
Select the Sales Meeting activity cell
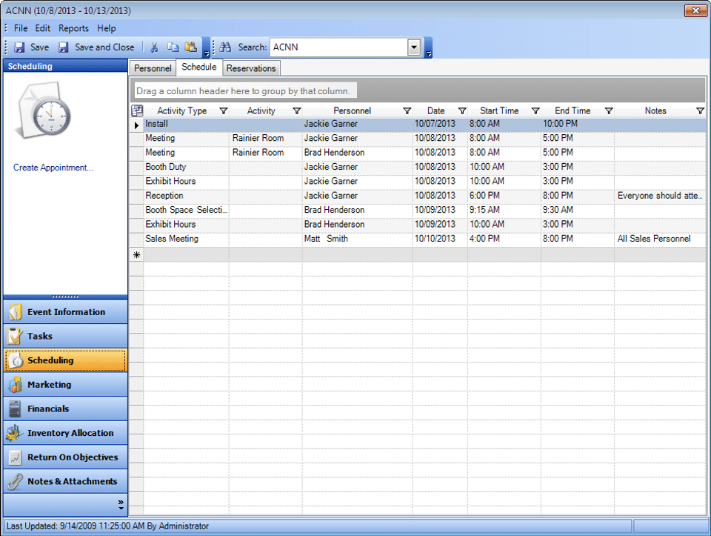pyautogui.click(x=187, y=239)
